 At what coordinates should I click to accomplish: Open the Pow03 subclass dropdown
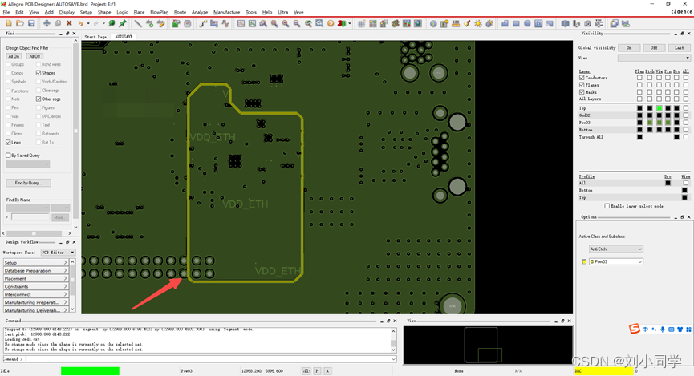[x=616, y=261]
